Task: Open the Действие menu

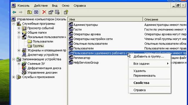Action: [41, 6]
